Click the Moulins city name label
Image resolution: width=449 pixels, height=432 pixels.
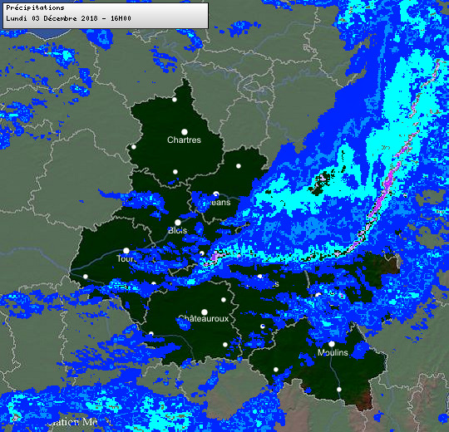333,352
